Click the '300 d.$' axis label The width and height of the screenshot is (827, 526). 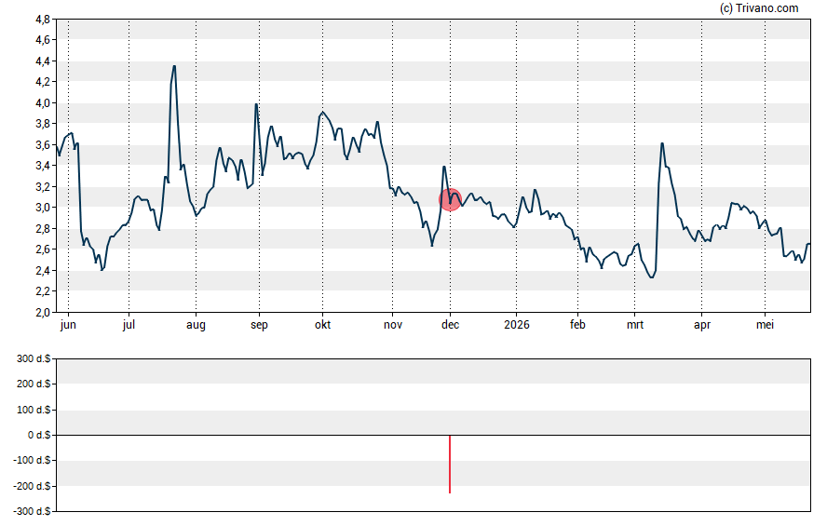click(x=34, y=359)
